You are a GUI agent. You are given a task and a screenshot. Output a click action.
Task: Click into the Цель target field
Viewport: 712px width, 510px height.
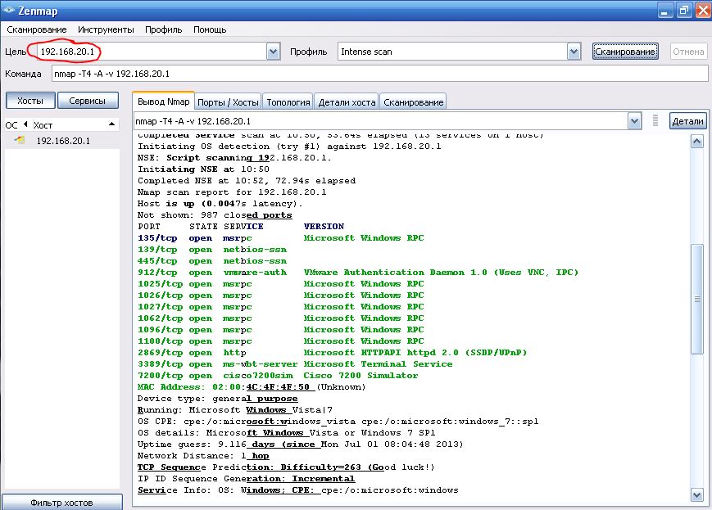coord(152,52)
